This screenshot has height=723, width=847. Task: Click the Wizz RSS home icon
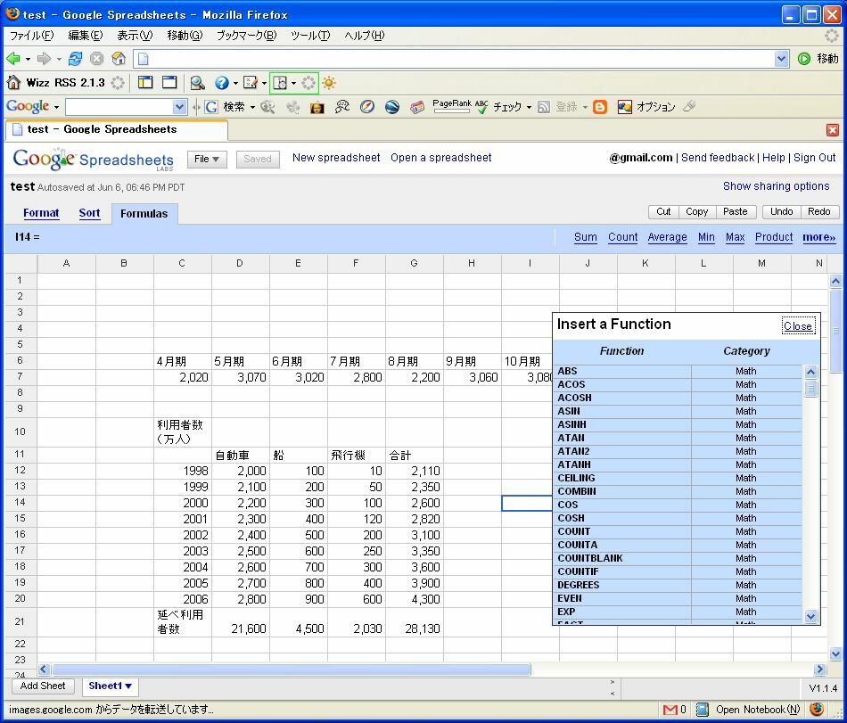coord(13,83)
